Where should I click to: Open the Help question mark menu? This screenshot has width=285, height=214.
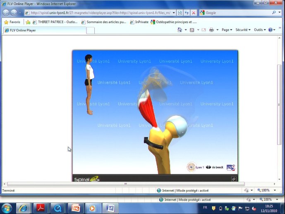271,30
